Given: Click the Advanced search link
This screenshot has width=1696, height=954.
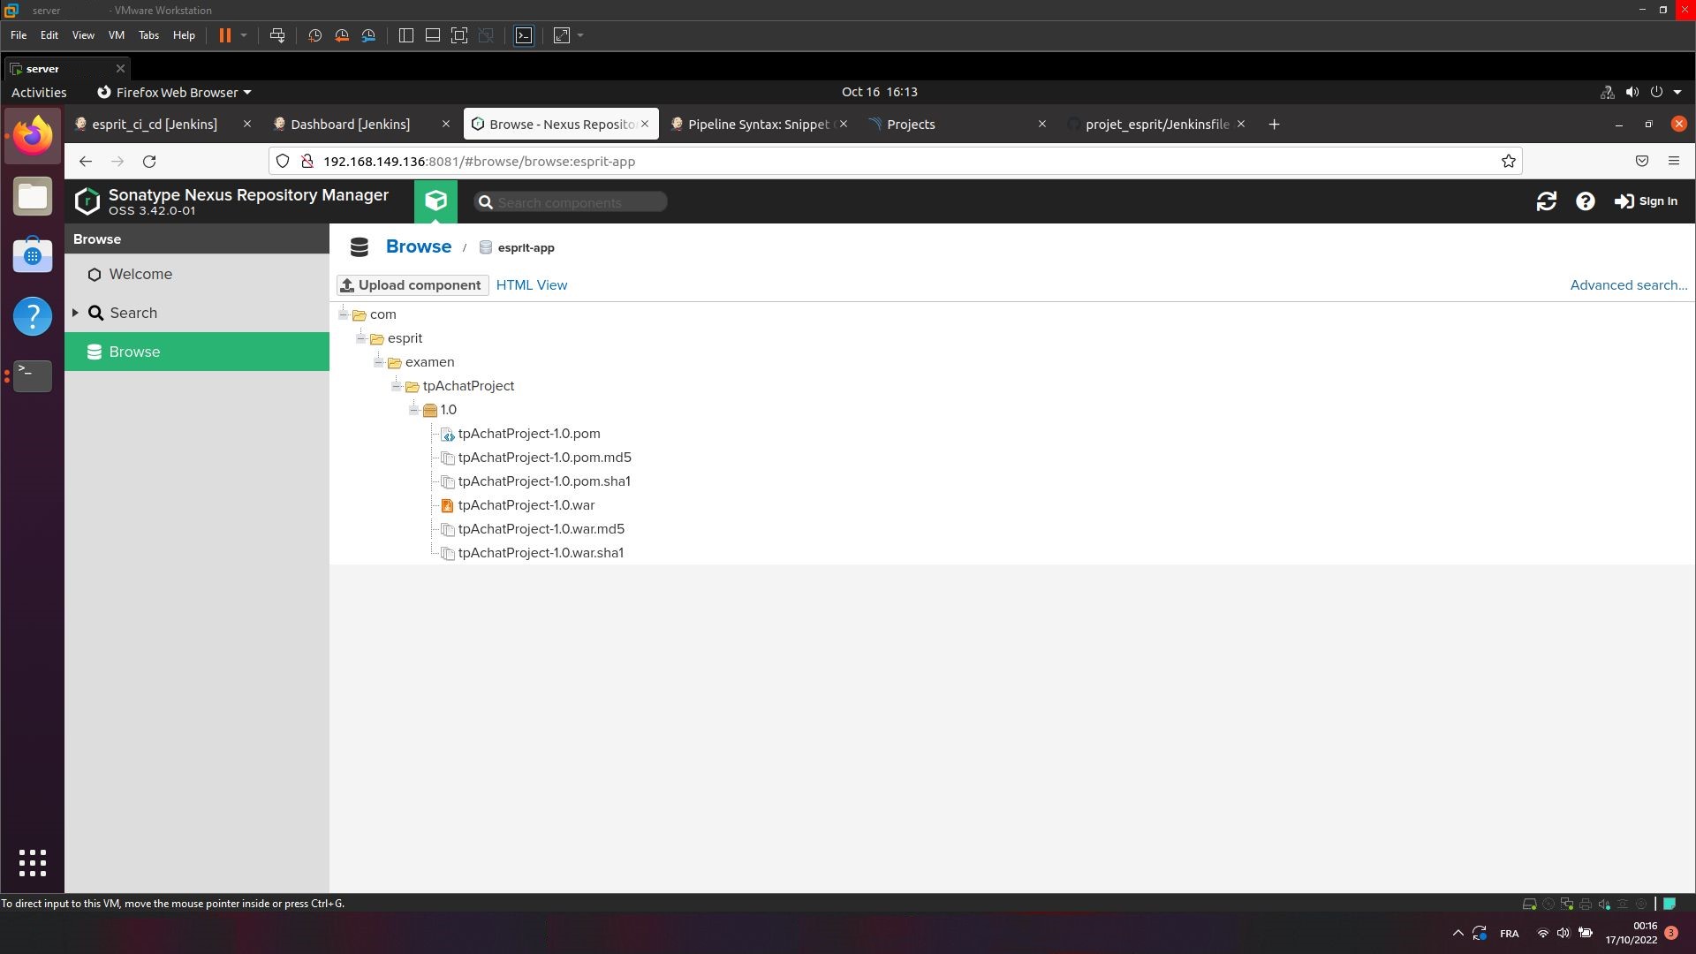Looking at the screenshot, I should (x=1627, y=284).
